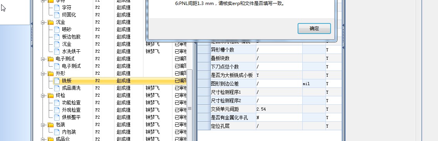
Task: Click the 烘板整平 document icon
Action: pos(57,117)
